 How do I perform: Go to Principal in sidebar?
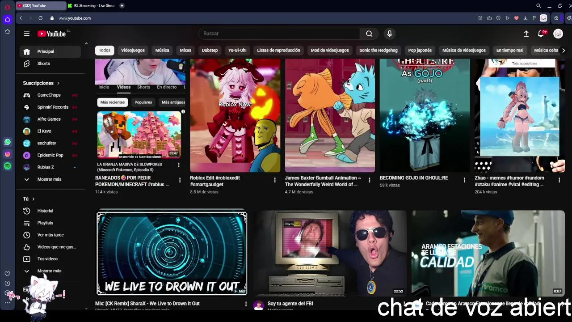point(50,51)
